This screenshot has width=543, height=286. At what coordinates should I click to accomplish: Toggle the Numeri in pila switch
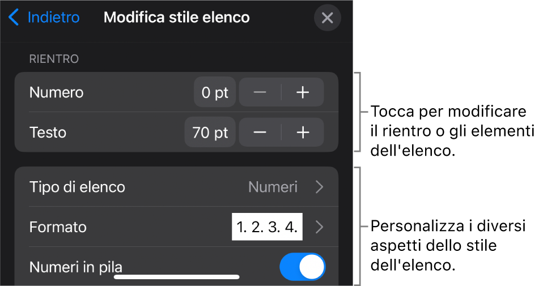tap(303, 267)
